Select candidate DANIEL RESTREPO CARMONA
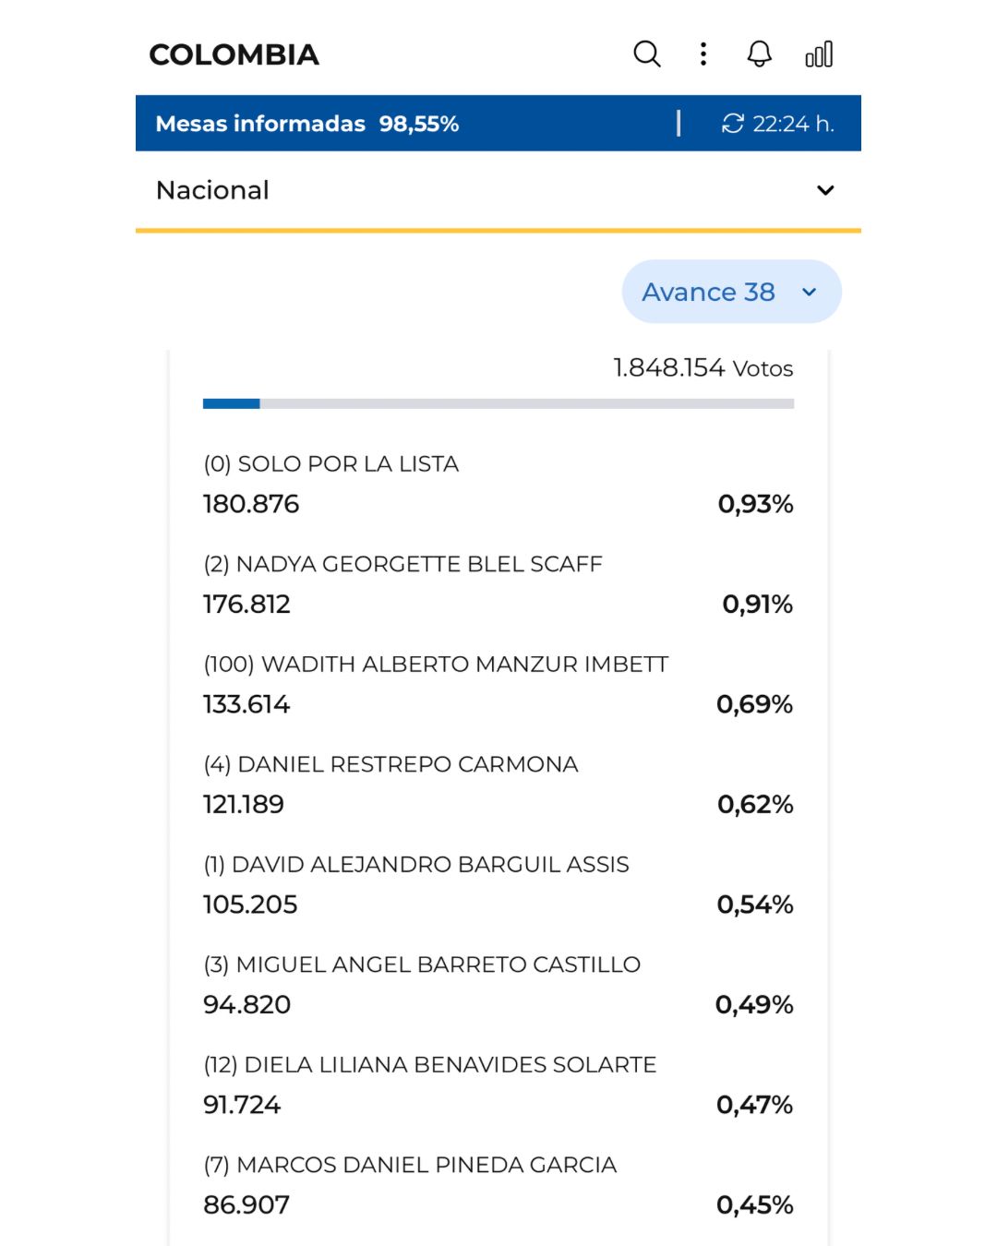The image size is (997, 1246). [498, 785]
